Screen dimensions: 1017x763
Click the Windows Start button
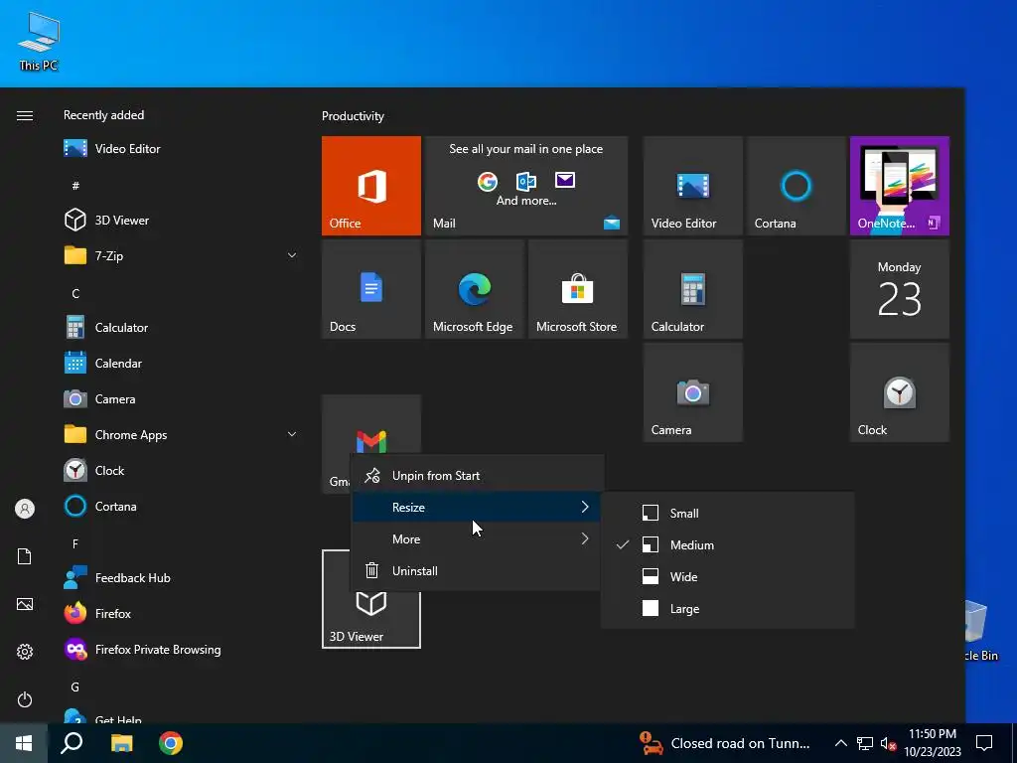24,743
